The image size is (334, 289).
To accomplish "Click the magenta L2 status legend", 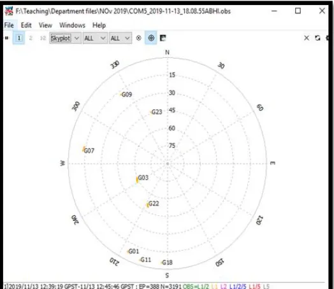I will (224, 286).
